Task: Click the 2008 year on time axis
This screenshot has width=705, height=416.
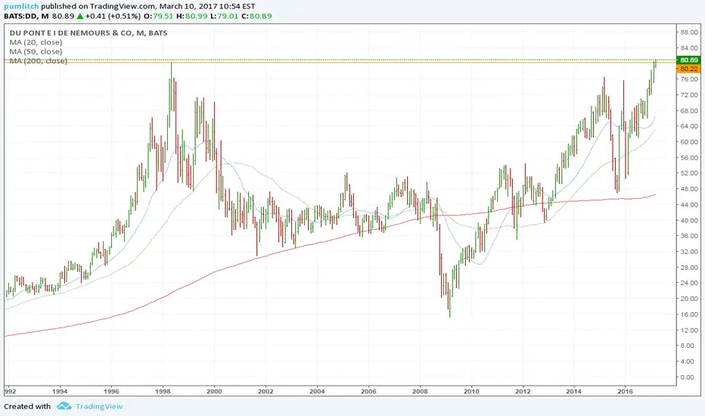Action: [420, 391]
